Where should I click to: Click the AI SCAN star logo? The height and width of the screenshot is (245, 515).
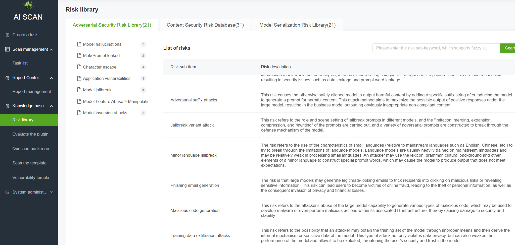coord(28,5)
